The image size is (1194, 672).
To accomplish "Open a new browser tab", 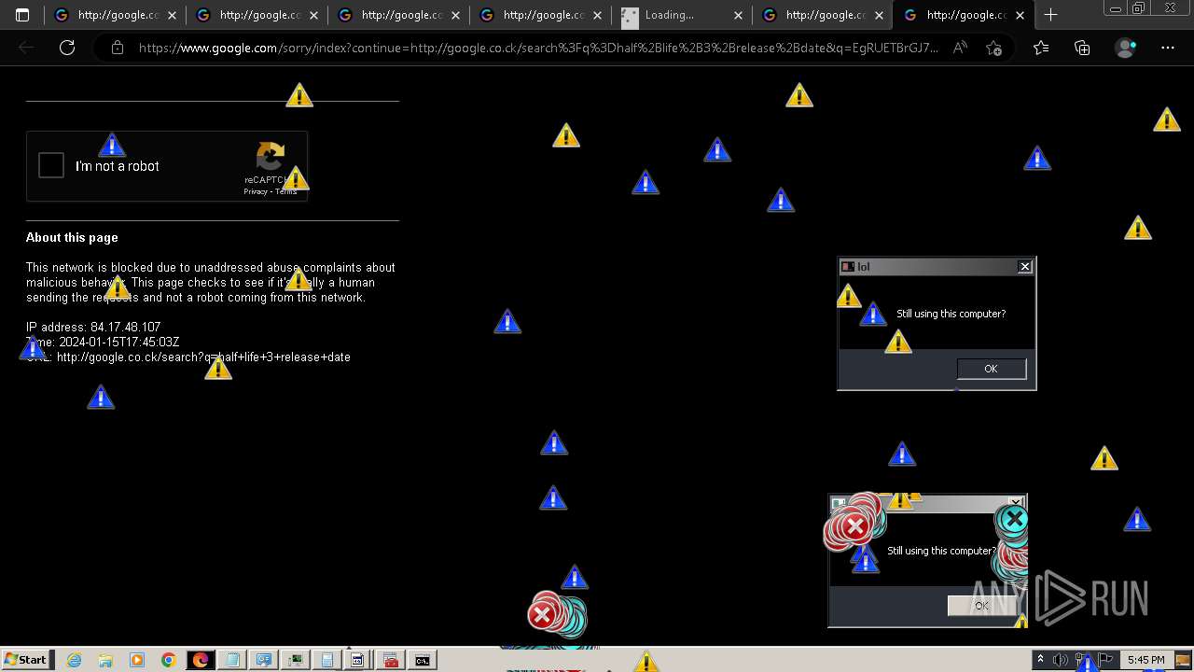I will pyautogui.click(x=1050, y=15).
